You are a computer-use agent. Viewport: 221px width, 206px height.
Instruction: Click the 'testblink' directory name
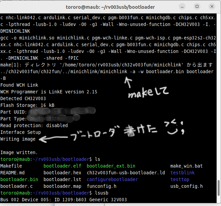183,173
